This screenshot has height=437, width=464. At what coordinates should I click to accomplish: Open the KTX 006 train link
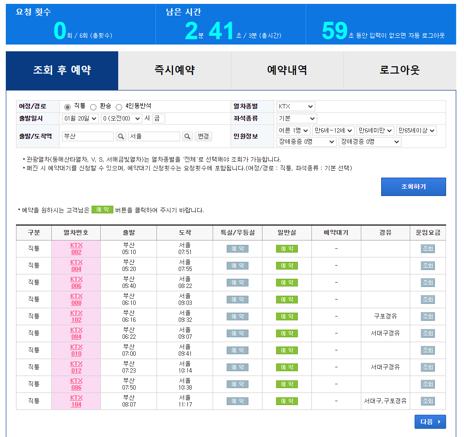[77, 282]
